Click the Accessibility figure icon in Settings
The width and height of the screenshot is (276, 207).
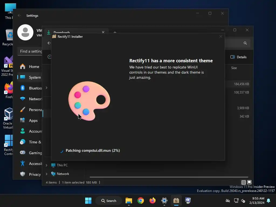coord(23,163)
